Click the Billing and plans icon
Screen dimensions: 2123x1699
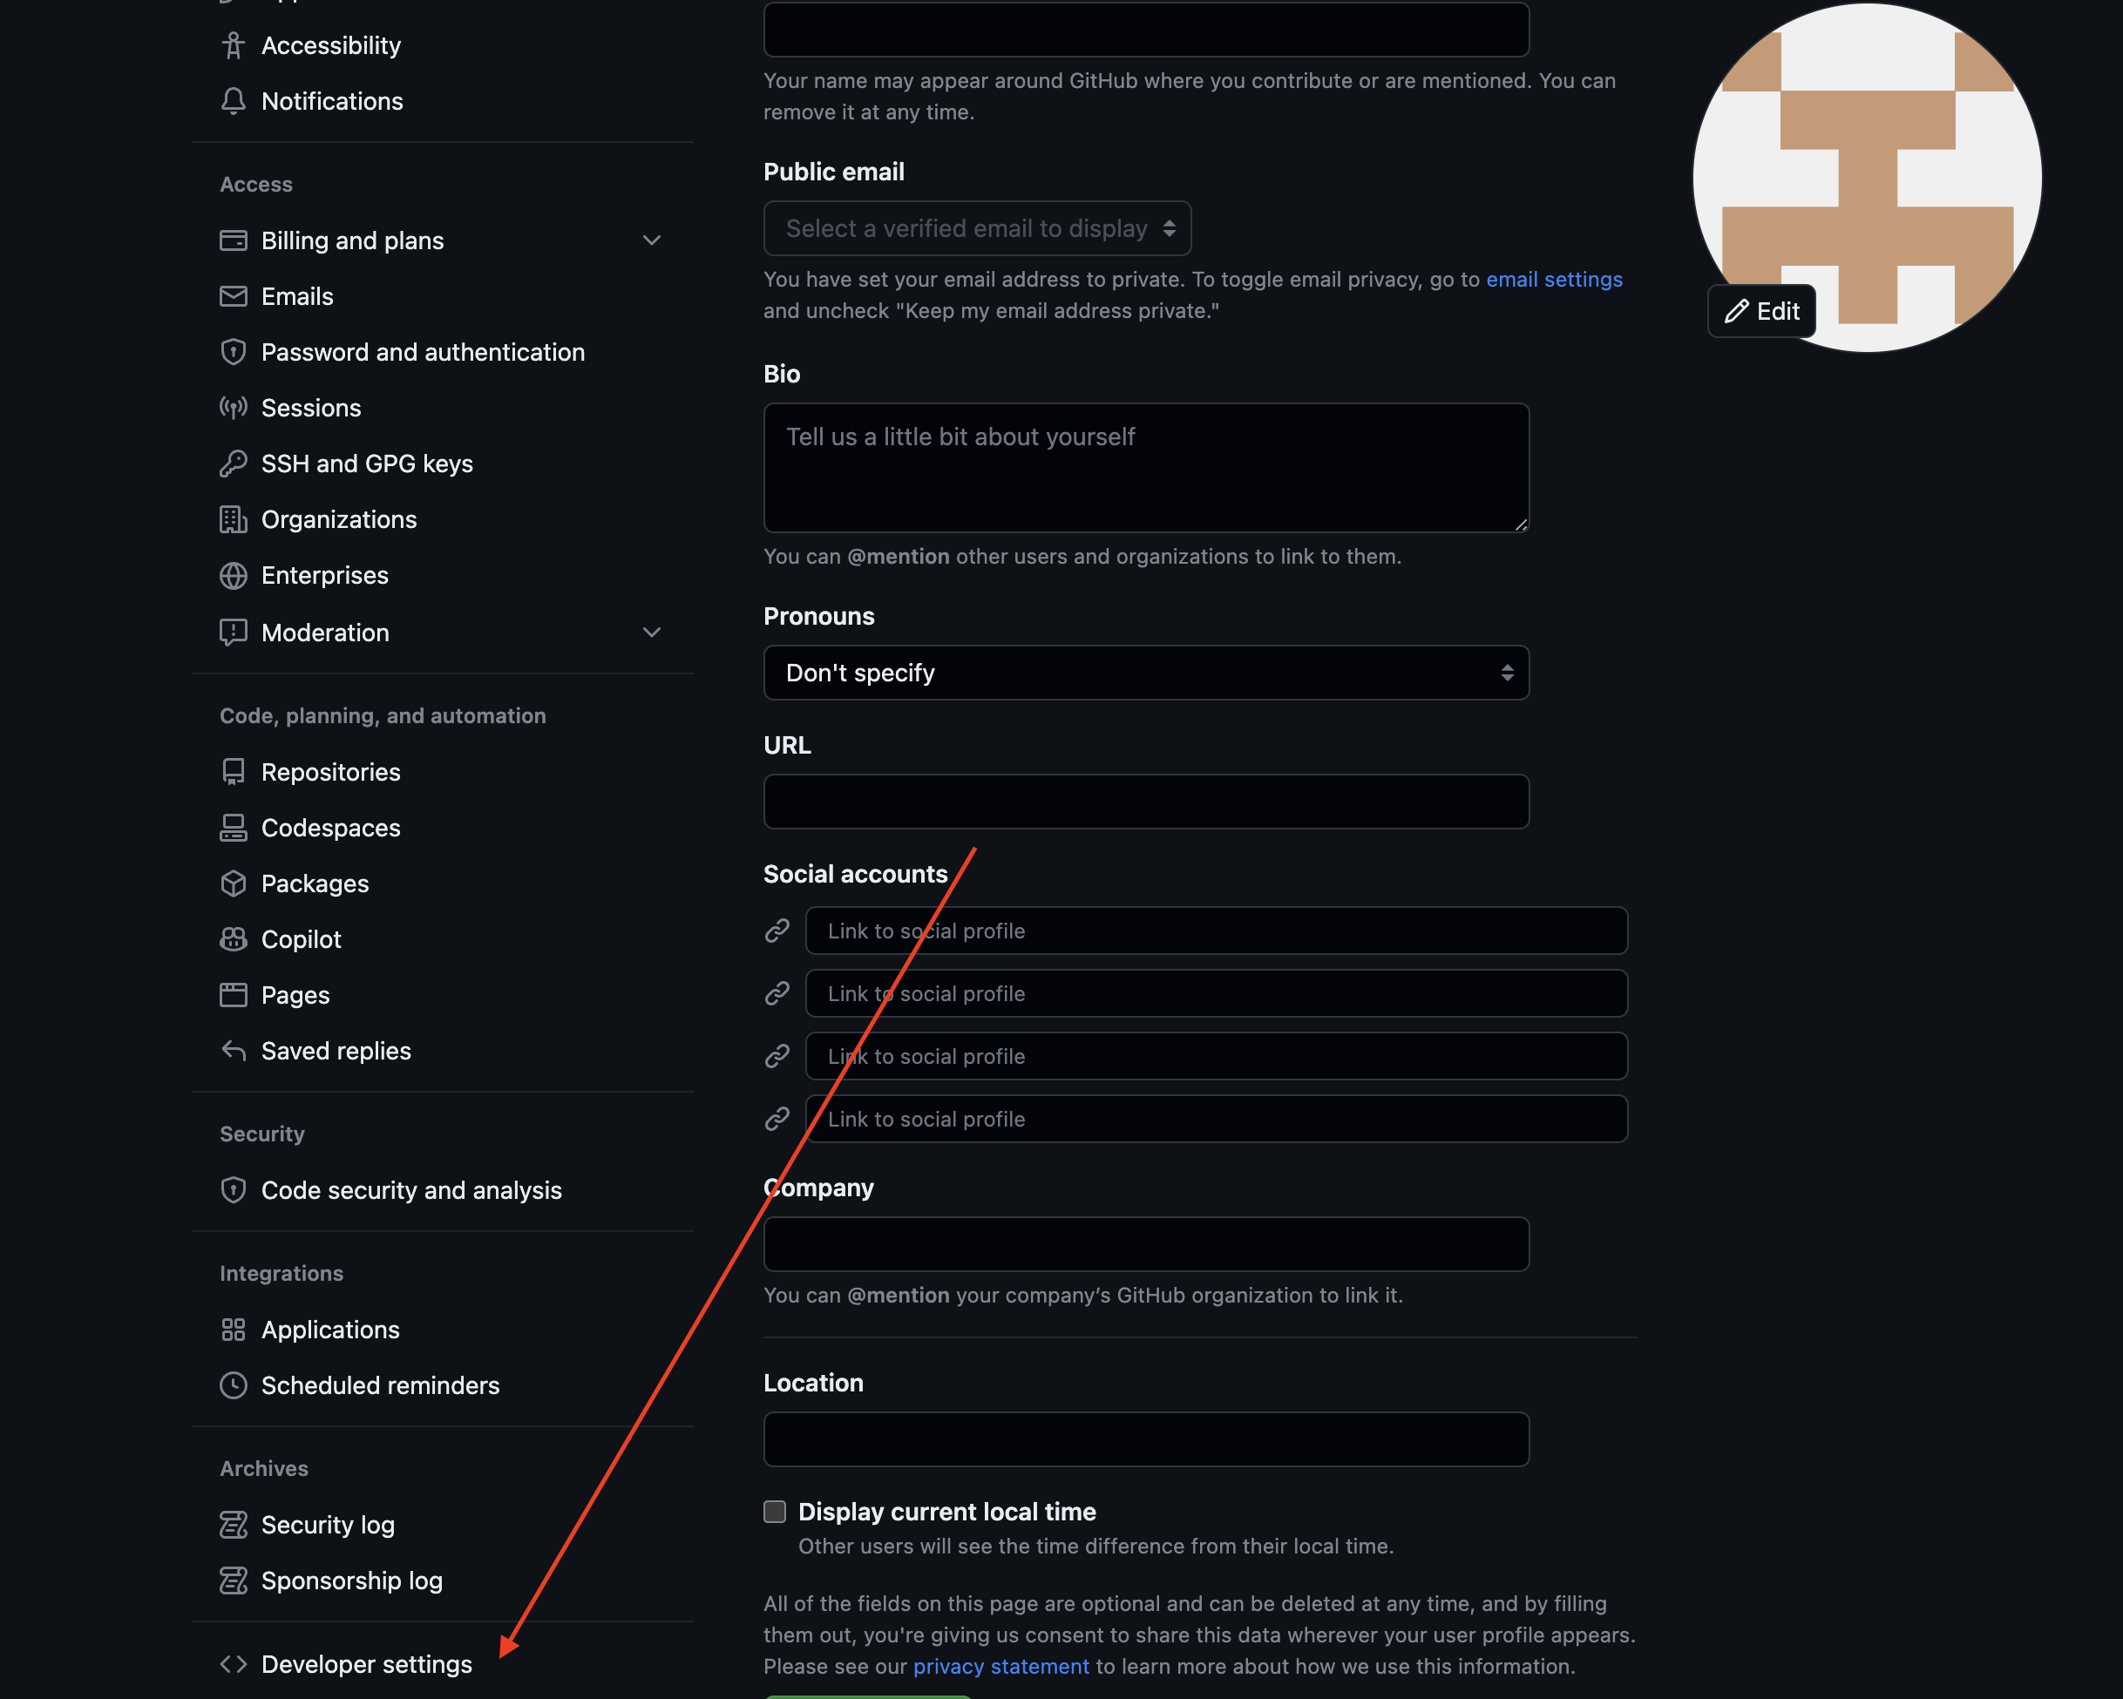[x=233, y=240]
